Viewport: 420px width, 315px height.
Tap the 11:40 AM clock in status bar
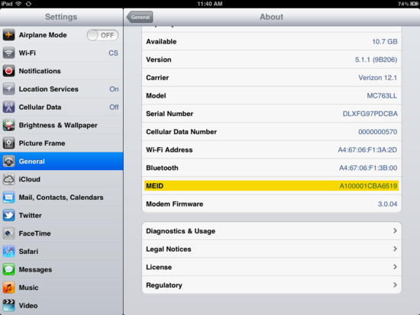[210, 4]
